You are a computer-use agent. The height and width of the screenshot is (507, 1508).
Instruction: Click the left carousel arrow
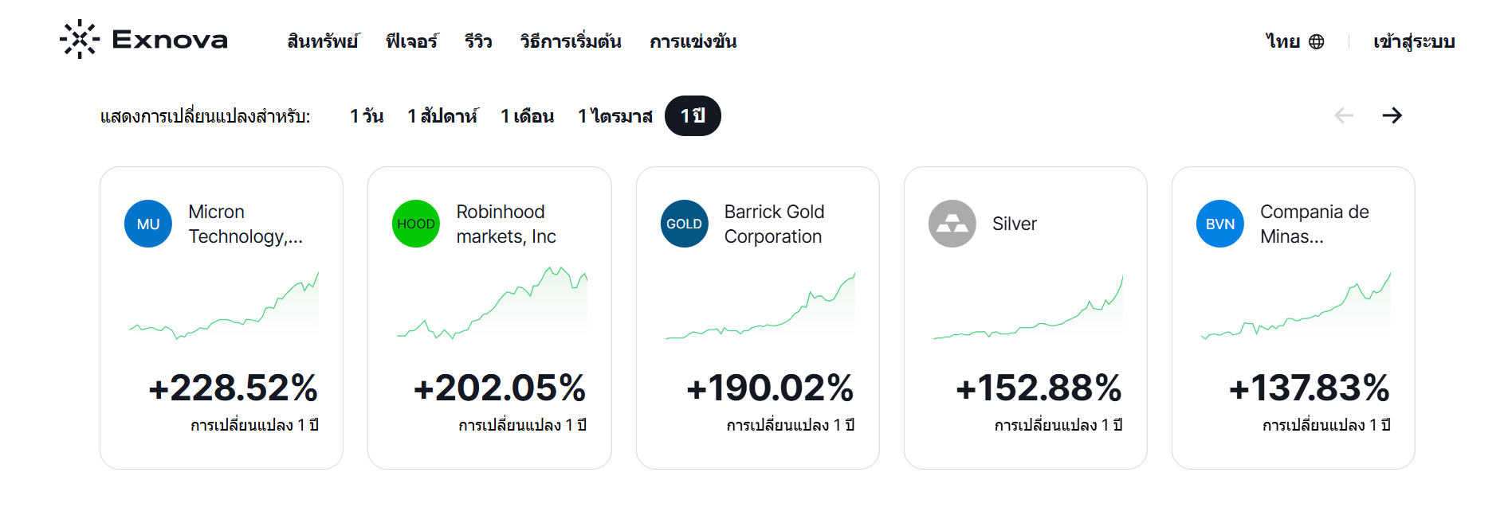click(x=1345, y=115)
